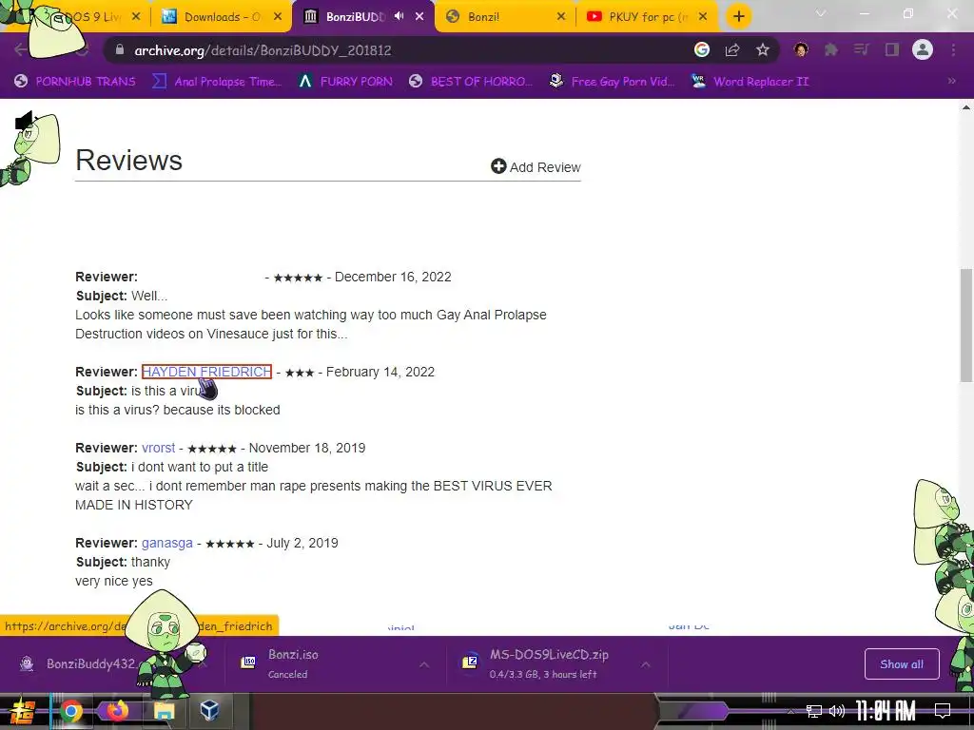The height and width of the screenshot is (730, 974).
Task: View site info via the lock icon
Action: (x=120, y=50)
